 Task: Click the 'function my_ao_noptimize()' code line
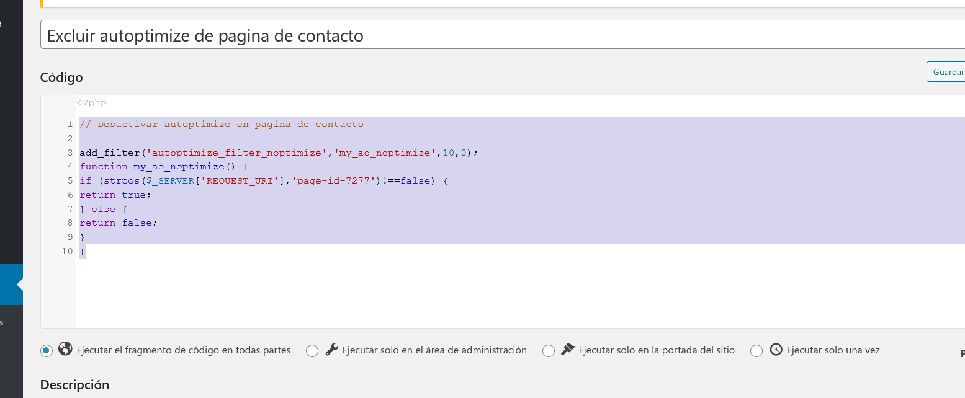pyautogui.click(x=164, y=166)
